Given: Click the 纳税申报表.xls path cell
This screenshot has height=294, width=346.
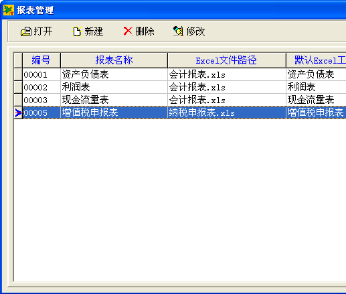Looking at the screenshot, I should coord(226,113).
